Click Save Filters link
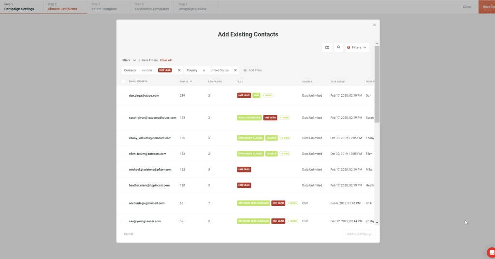 [x=150, y=60]
